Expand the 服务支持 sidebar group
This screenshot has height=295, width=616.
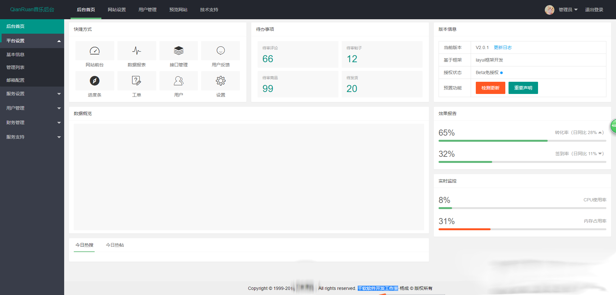click(32, 137)
